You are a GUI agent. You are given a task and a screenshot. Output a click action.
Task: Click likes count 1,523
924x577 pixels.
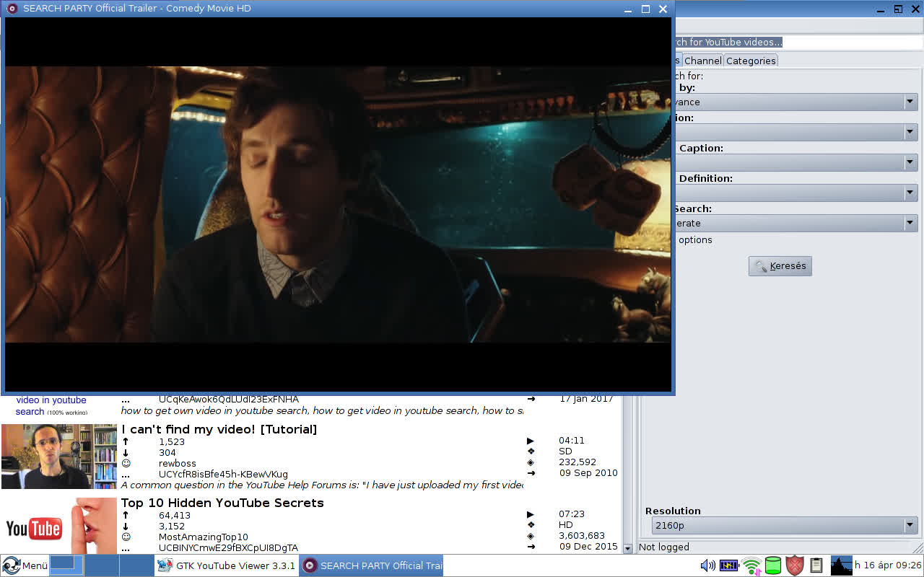(x=172, y=441)
